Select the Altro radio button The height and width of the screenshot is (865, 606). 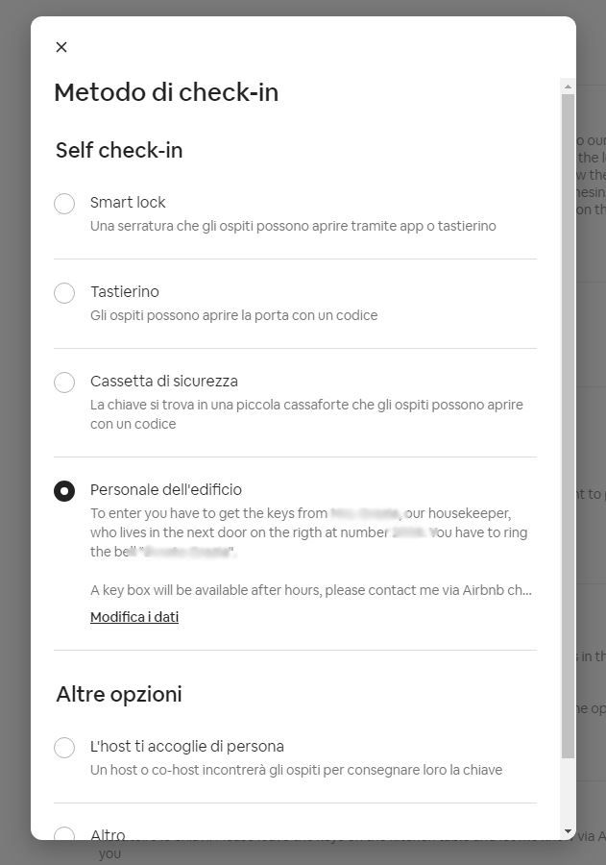[64, 834]
